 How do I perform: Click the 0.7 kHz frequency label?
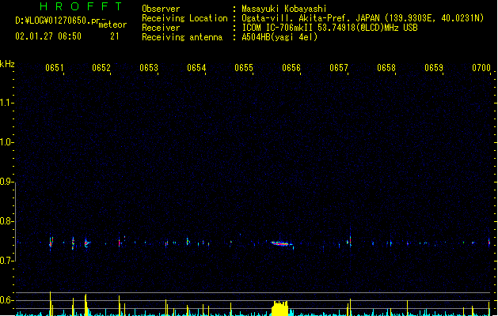pos(6,261)
